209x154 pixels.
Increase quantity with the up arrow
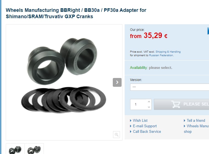tap(149, 101)
